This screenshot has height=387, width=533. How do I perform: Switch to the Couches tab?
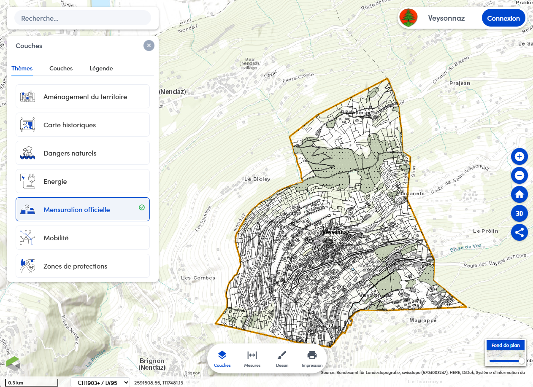click(x=61, y=68)
